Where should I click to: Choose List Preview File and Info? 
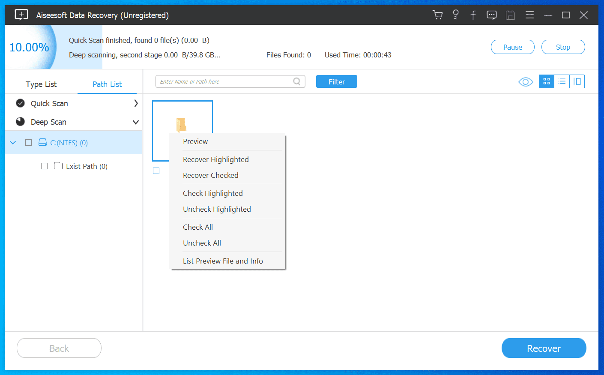(x=228, y=261)
